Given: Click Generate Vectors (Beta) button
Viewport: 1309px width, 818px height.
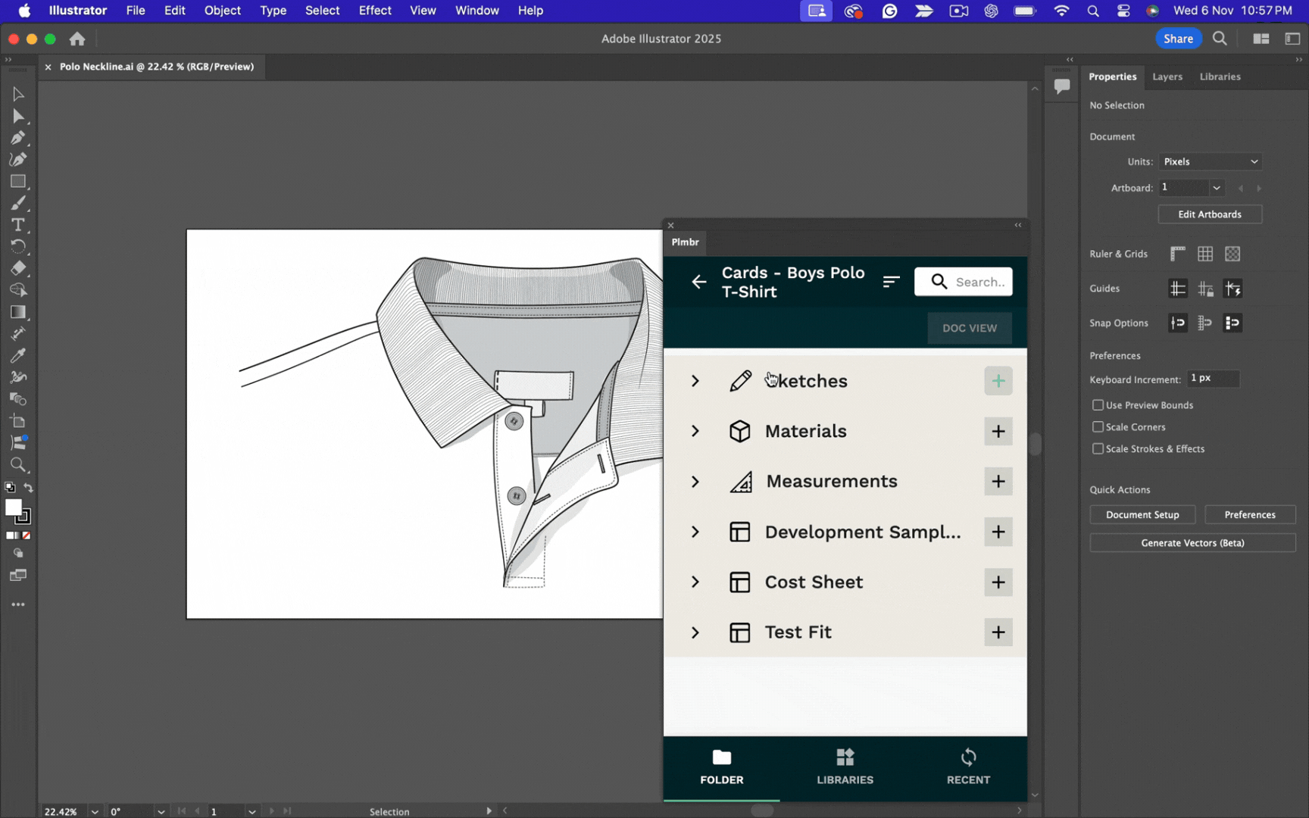Looking at the screenshot, I should [1192, 543].
